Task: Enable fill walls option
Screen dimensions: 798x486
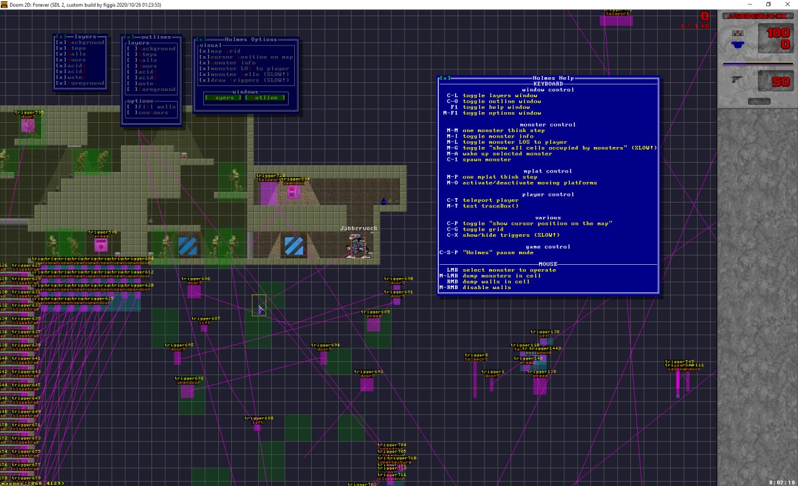Action: click(x=151, y=107)
